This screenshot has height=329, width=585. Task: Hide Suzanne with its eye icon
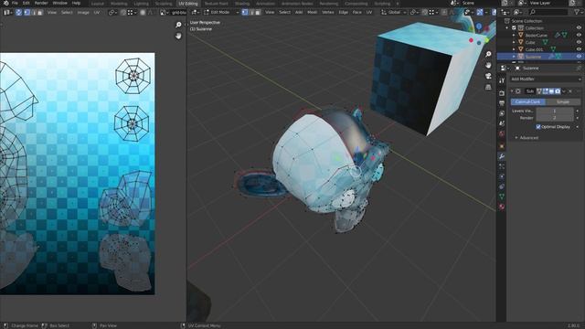pos(579,57)
